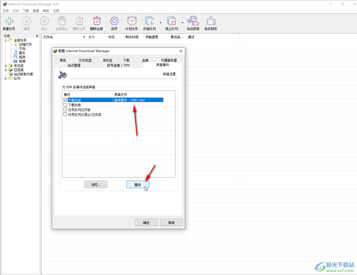Open the 文件 menu
The width and height of the screenshot is (357, 275).
(x=16, y=11)
